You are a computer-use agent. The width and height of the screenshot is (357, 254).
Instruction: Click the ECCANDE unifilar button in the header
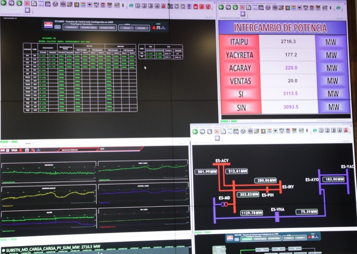[141, 28]
